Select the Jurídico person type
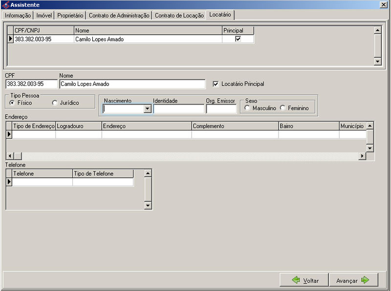The image size is (391, 291). click(x=54, y=103)
